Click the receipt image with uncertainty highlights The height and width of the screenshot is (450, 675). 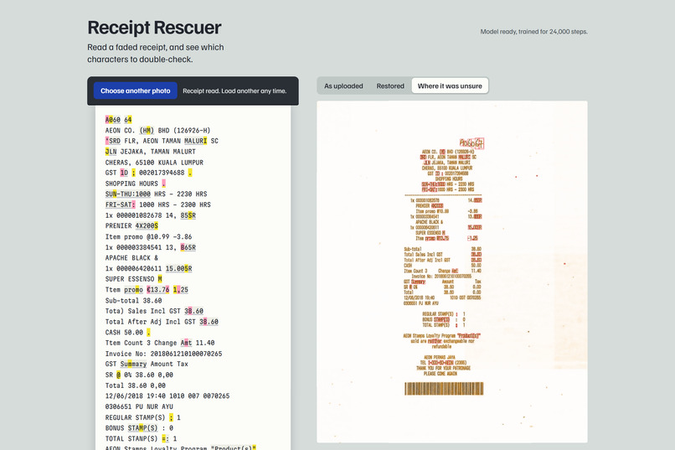tap(452, 272)
